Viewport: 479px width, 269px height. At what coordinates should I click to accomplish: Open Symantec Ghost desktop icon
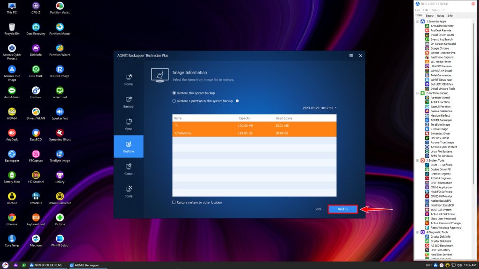coord(60,135)
